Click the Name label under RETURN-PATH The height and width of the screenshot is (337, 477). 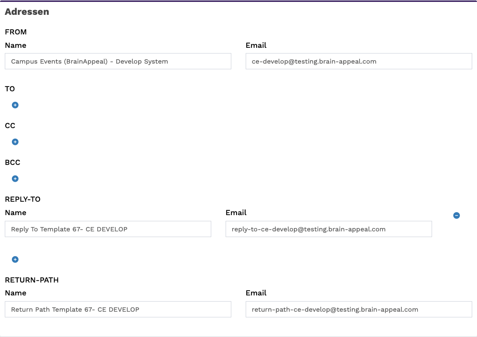[x=15, y=293]
